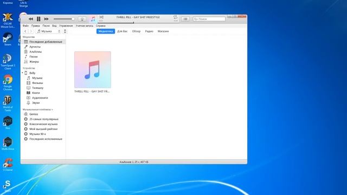
Task: Click the THRILL PILL album artwork thumbnail
Action: 93,70
